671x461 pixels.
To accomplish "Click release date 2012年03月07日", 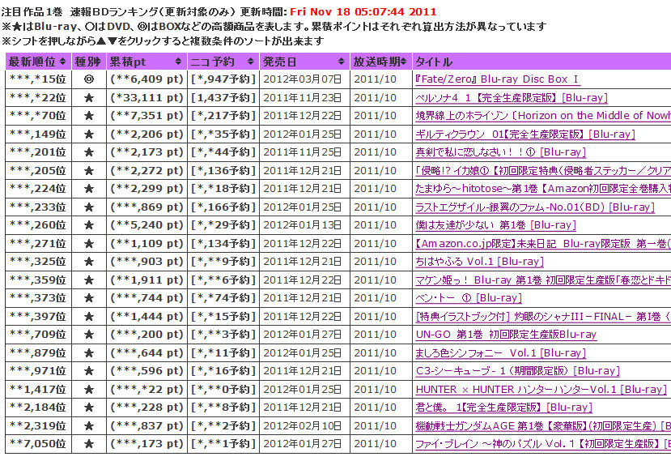I will click(x=303, y=79).
